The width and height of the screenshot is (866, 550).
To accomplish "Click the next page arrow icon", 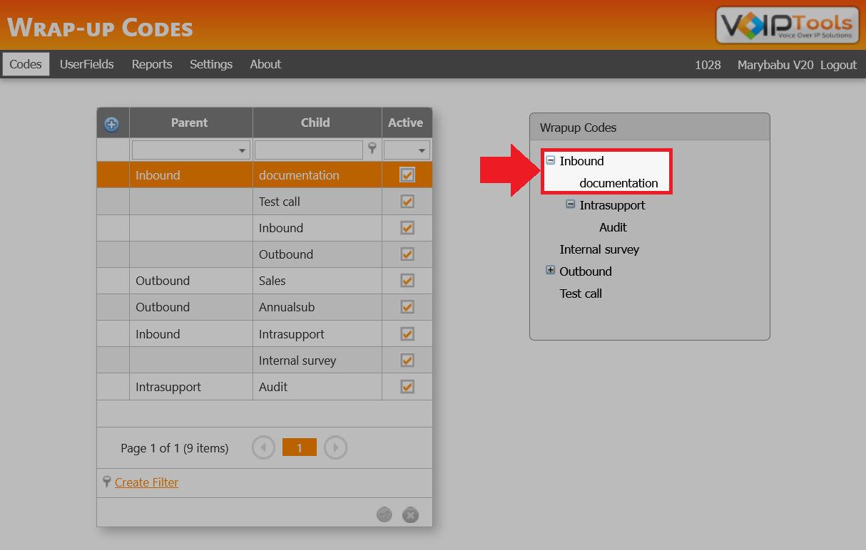I will [x=335, y=447].
